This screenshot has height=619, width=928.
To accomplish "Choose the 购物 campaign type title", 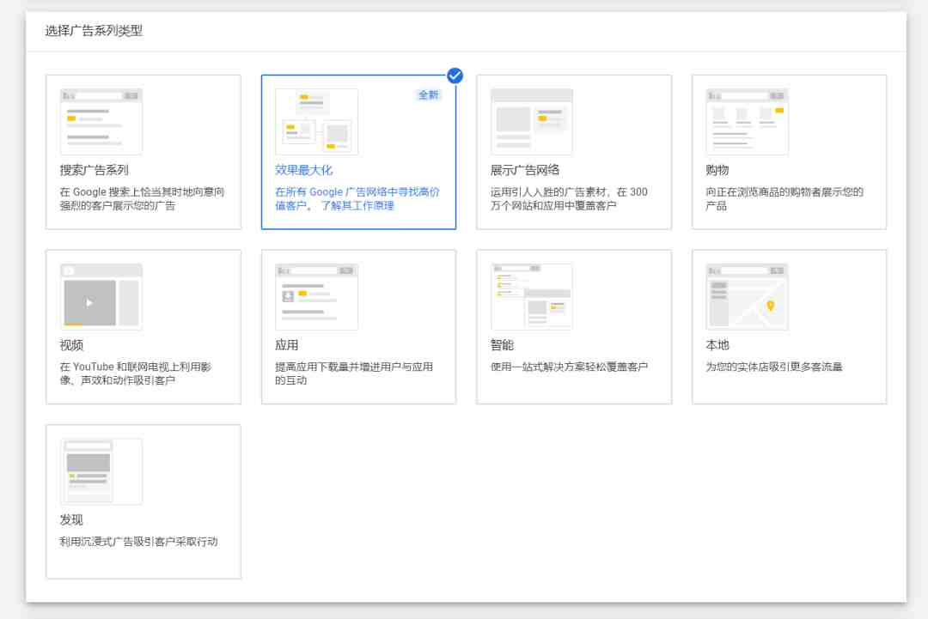I will [717, 170].
